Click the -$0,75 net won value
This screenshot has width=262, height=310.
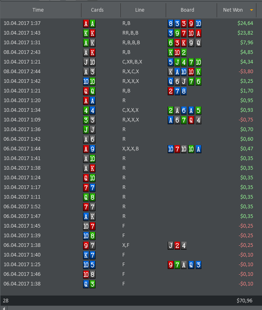coord(246,120)
